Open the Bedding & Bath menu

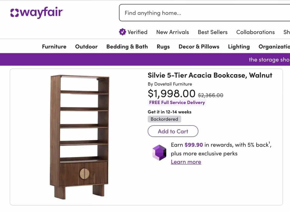[x=127, y=47]
